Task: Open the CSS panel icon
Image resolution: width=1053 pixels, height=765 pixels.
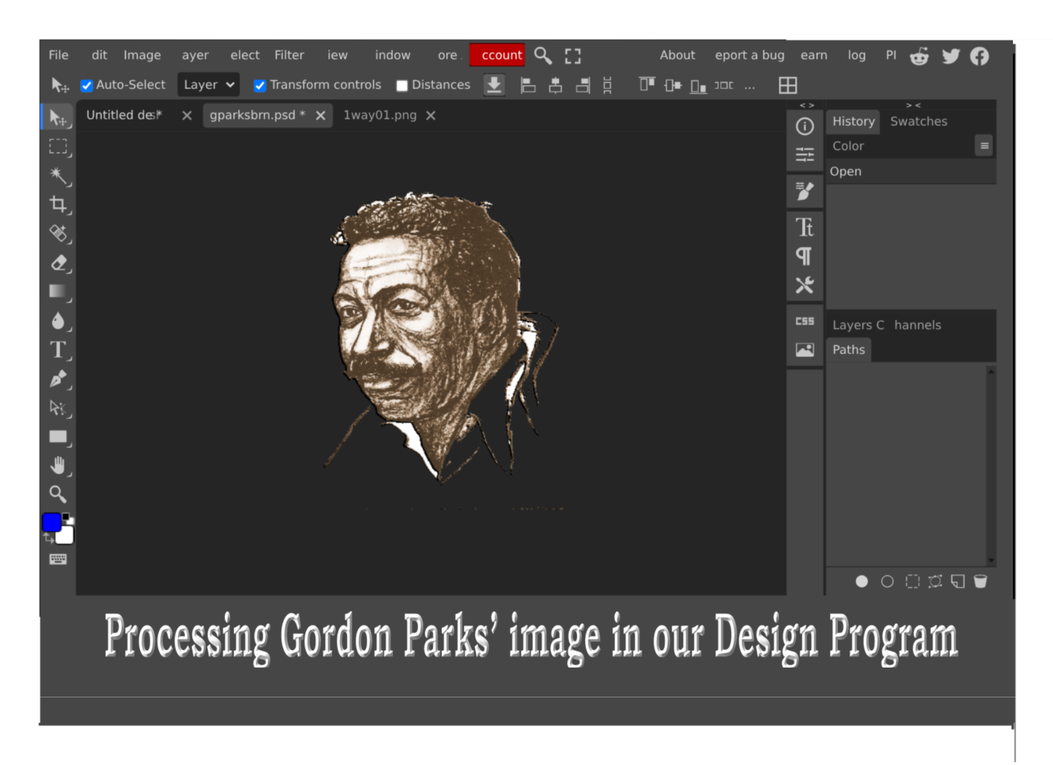Action: coord(805,321)
